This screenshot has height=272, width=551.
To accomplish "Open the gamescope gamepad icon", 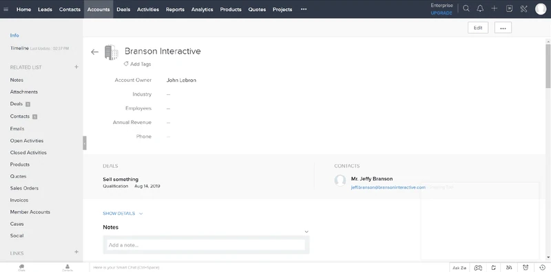I will (x=478, y=268).
